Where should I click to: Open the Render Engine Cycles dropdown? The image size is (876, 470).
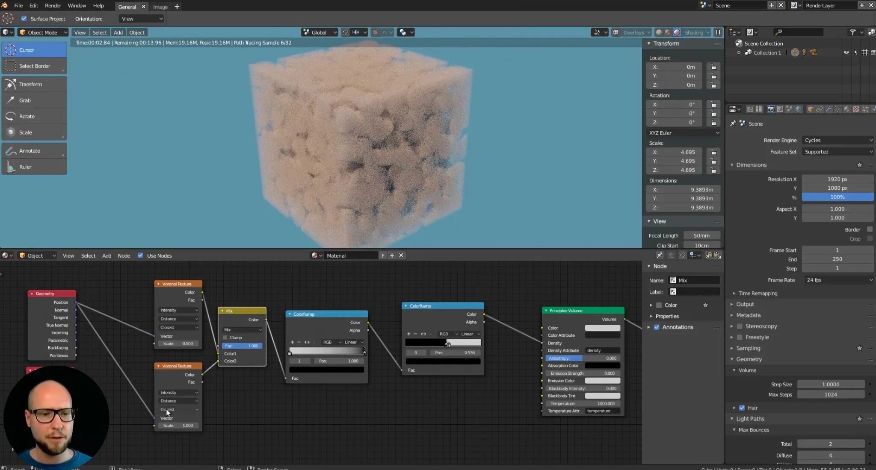pyautogui.click(x=837, y=140)
